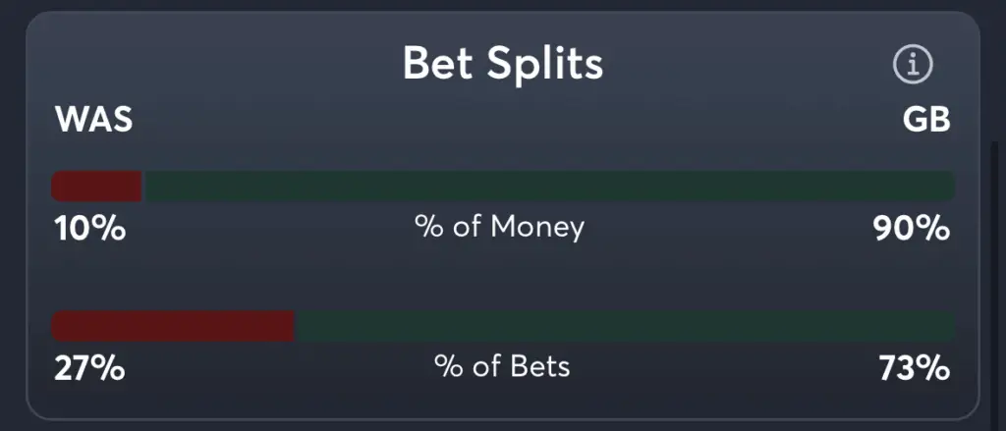Open the Bet Splits info icon
This screenshot has width=1006, height=431.
click(913, 64)
